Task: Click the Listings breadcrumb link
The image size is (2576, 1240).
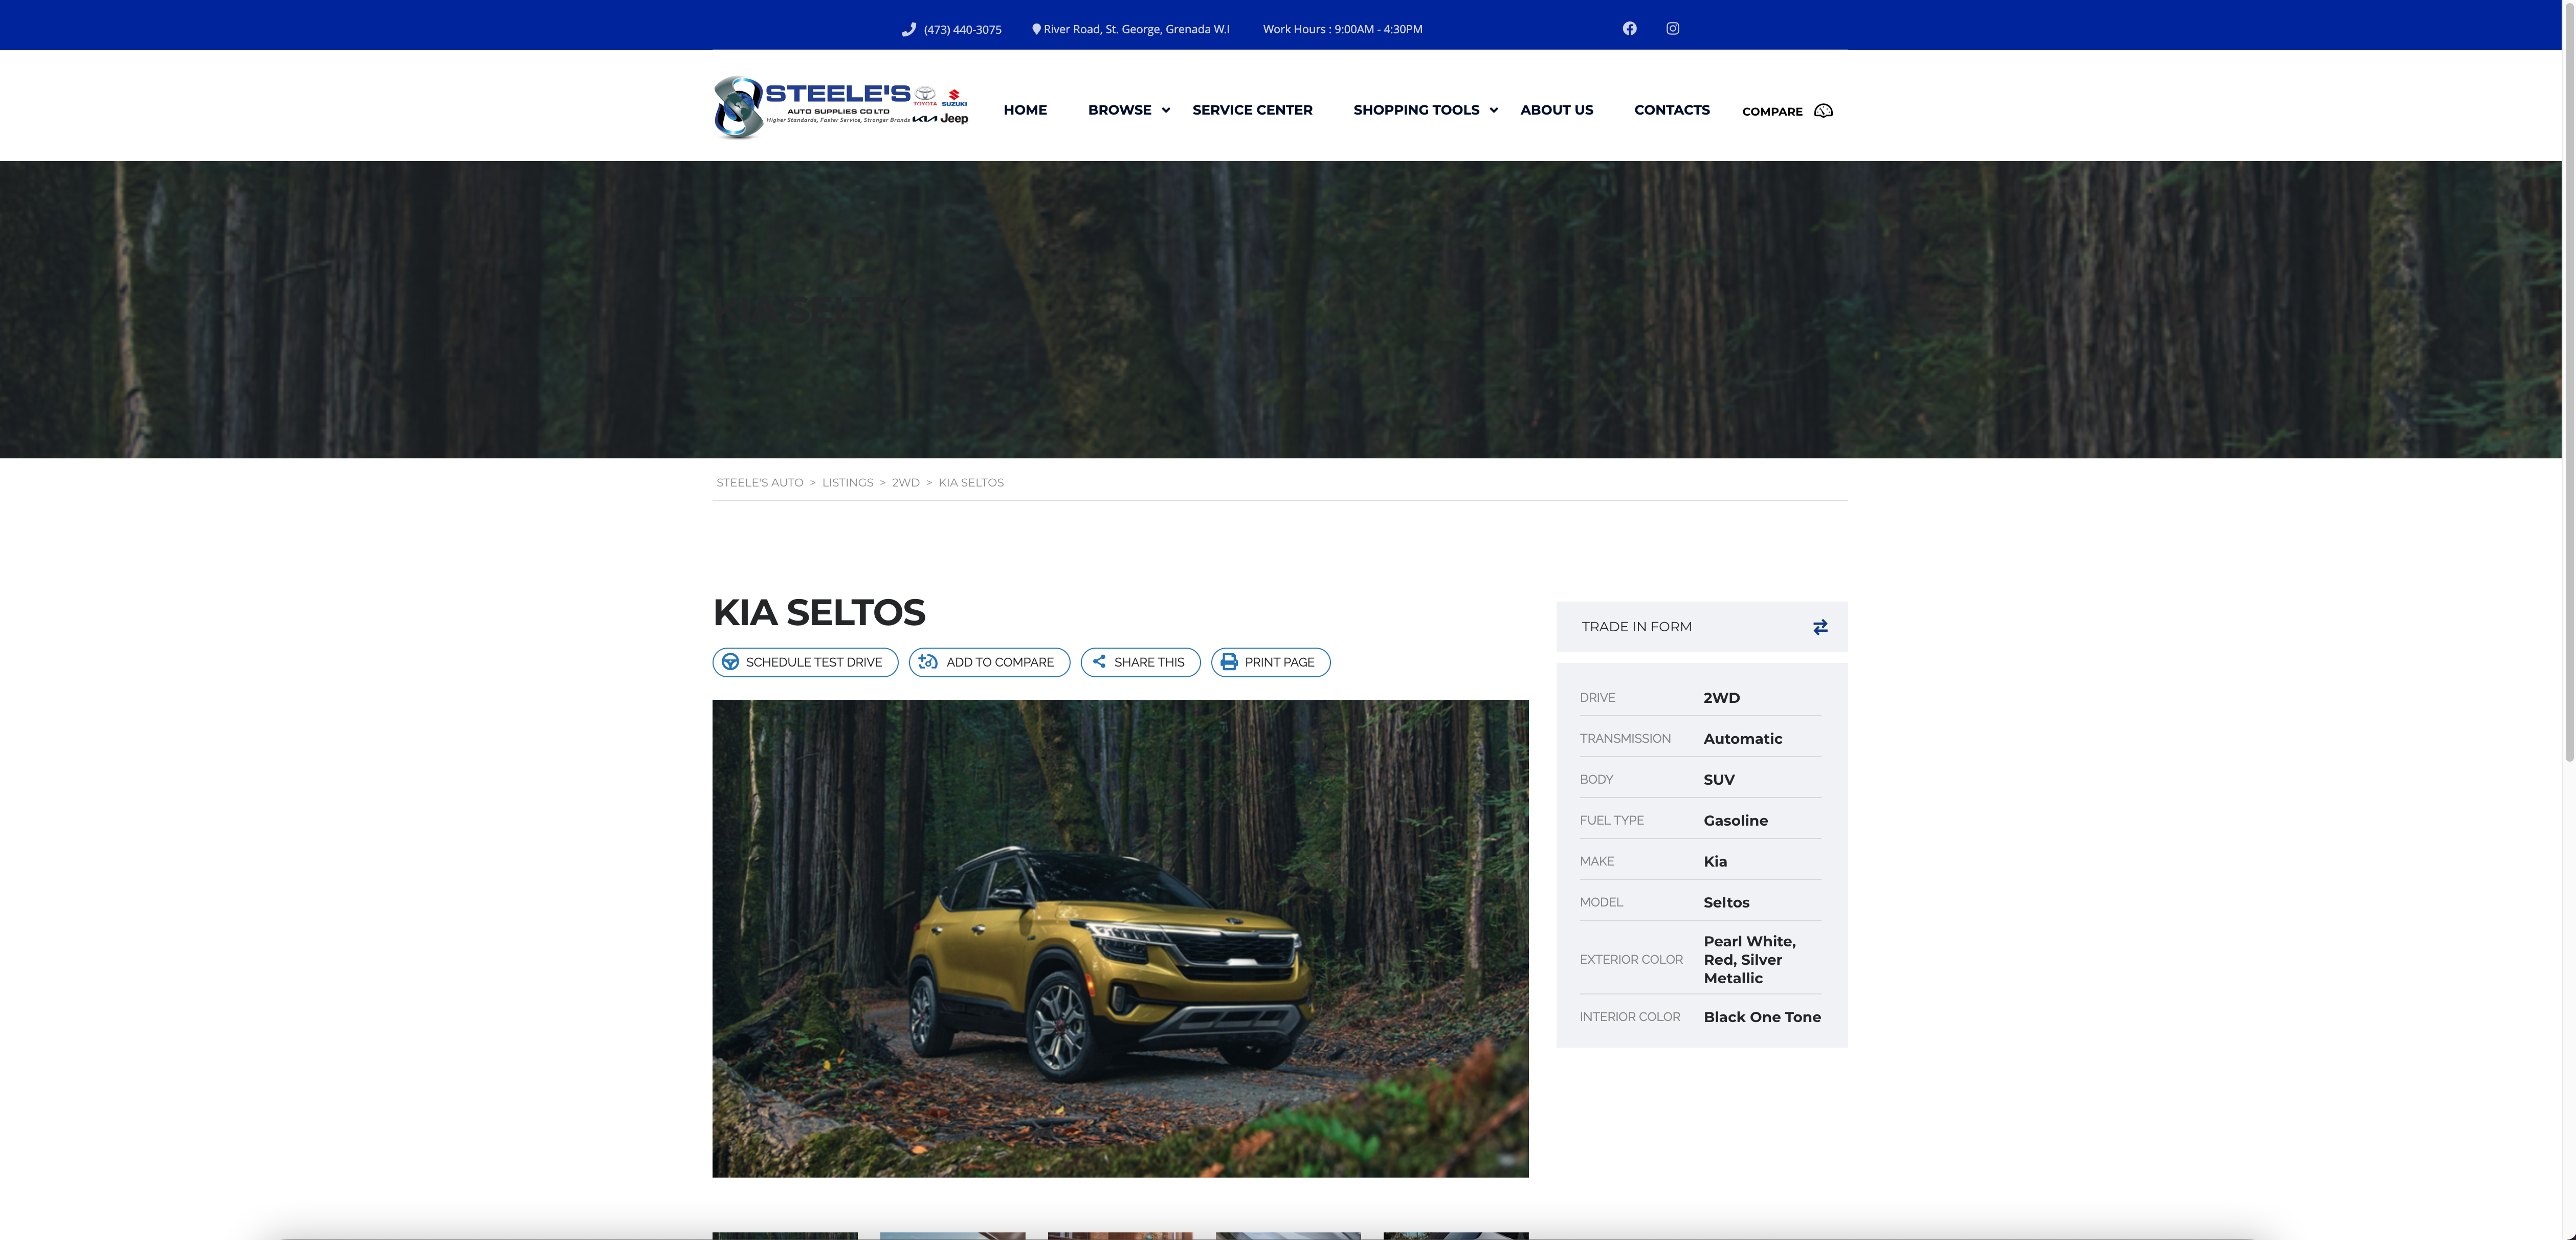Action: click(x=847, y=482)
